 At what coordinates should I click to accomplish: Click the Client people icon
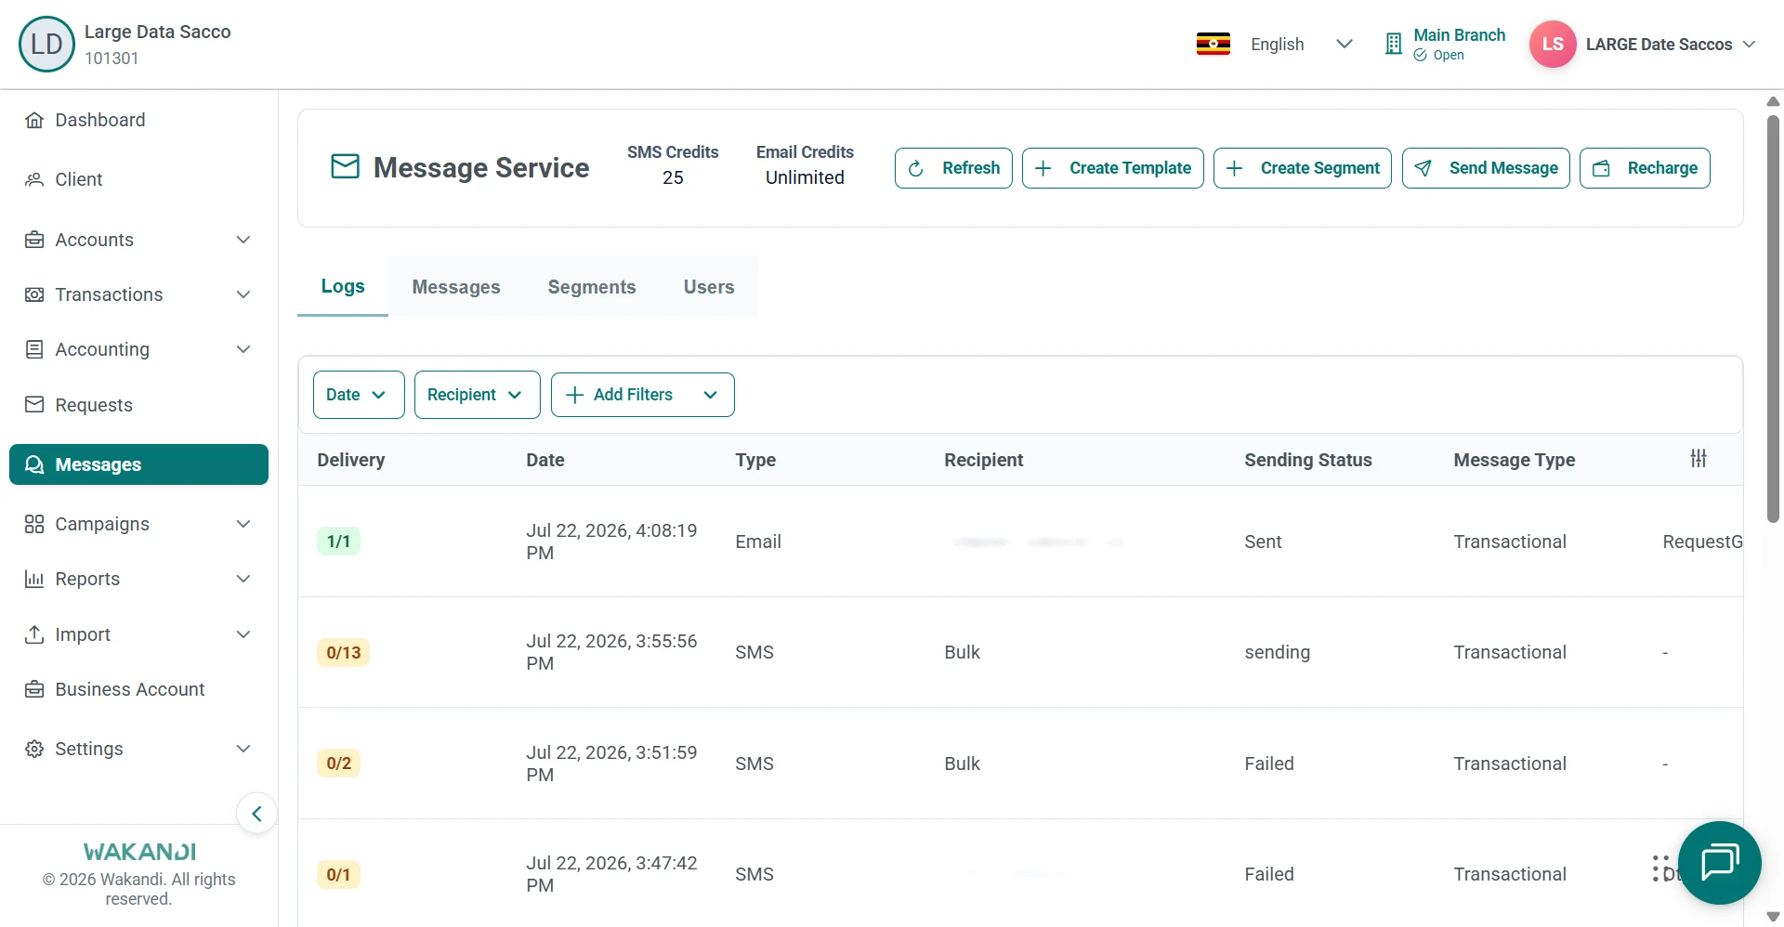[34, 179]
